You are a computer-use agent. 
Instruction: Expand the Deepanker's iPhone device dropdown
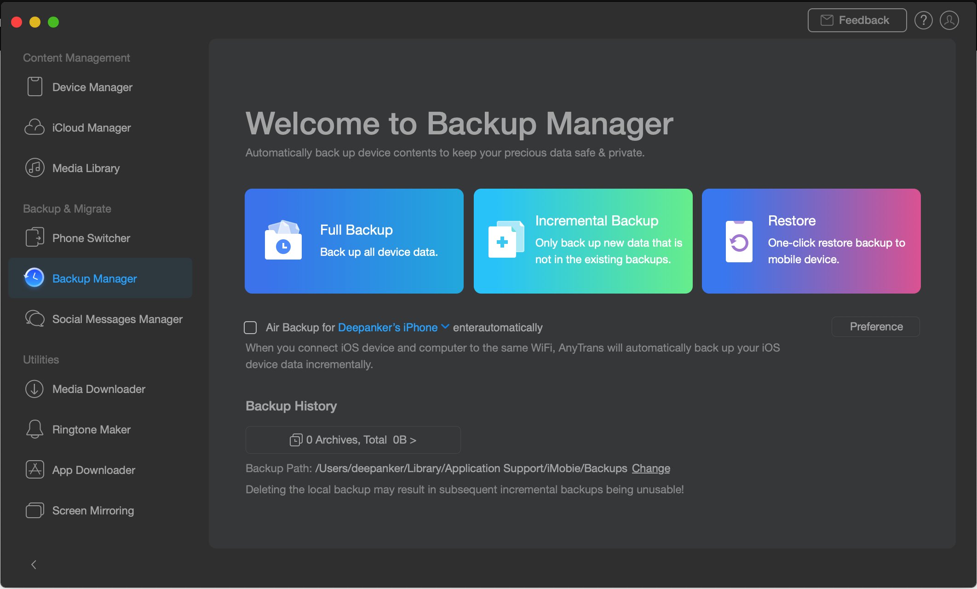(445, 327)
